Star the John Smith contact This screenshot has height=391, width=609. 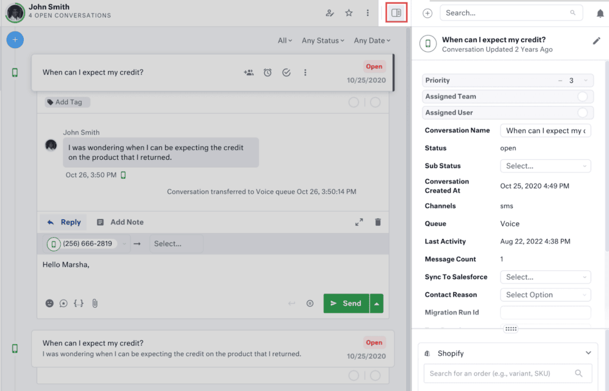pyautogui.click(x=349, y=13)
